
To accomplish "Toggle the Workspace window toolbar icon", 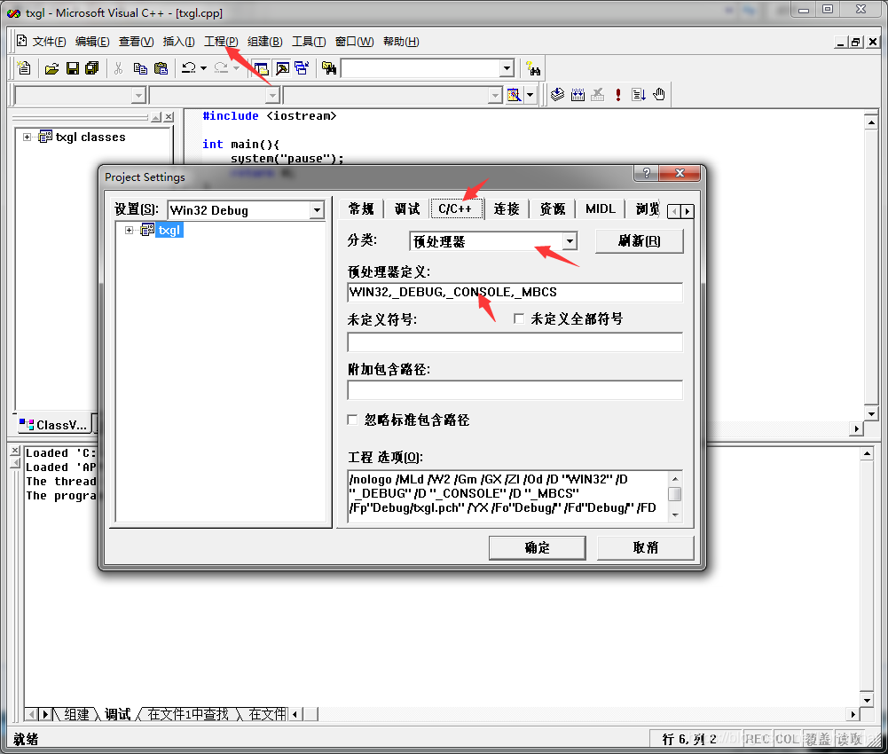I will 261,68.
